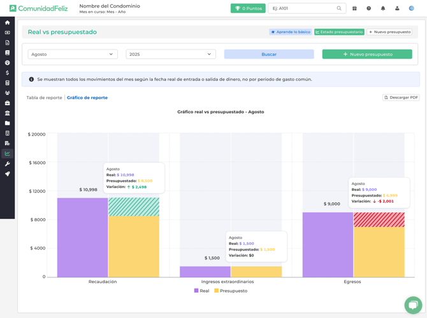Image resolution: width=427 pixels, height=318 pixels.
Task: Select the Gráfico de reporte tab
Action: [87, 98]
